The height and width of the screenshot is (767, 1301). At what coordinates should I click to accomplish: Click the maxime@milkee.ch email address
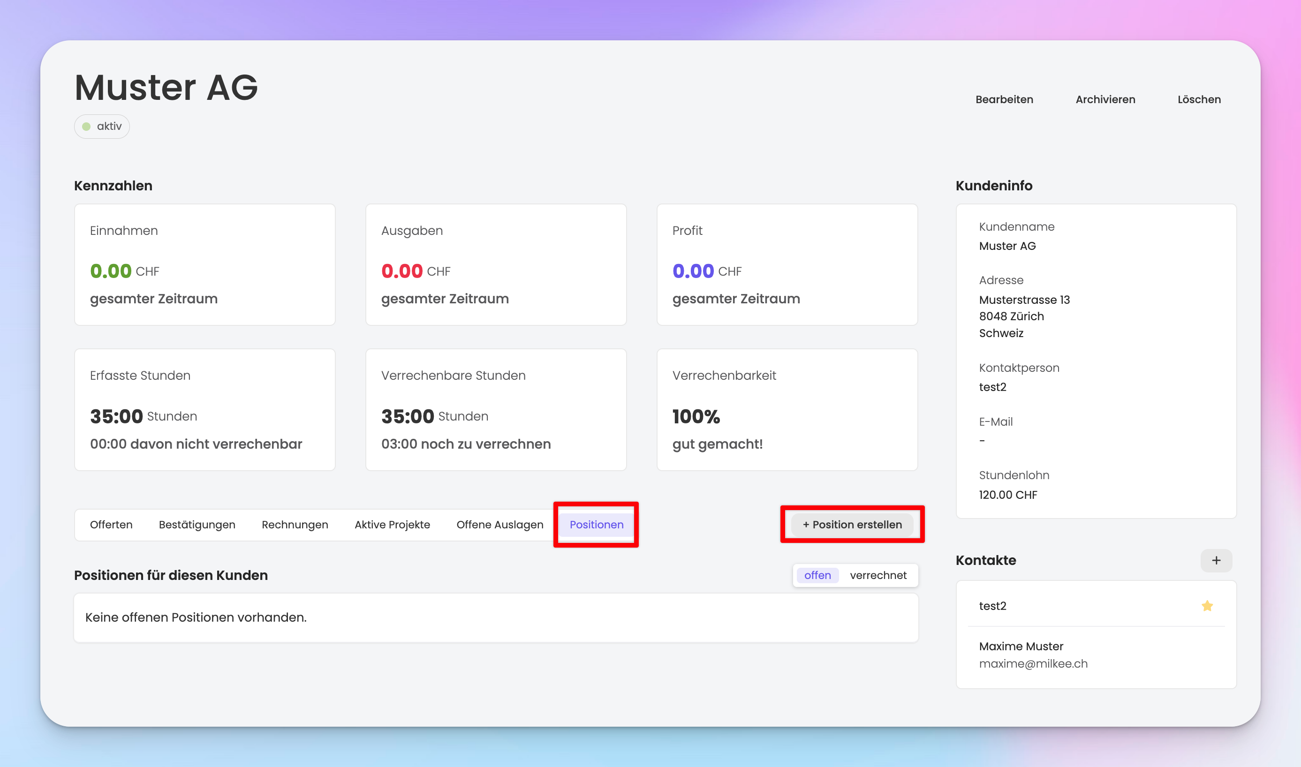(1033, 664)
